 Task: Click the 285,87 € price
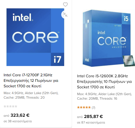point(93,116)
